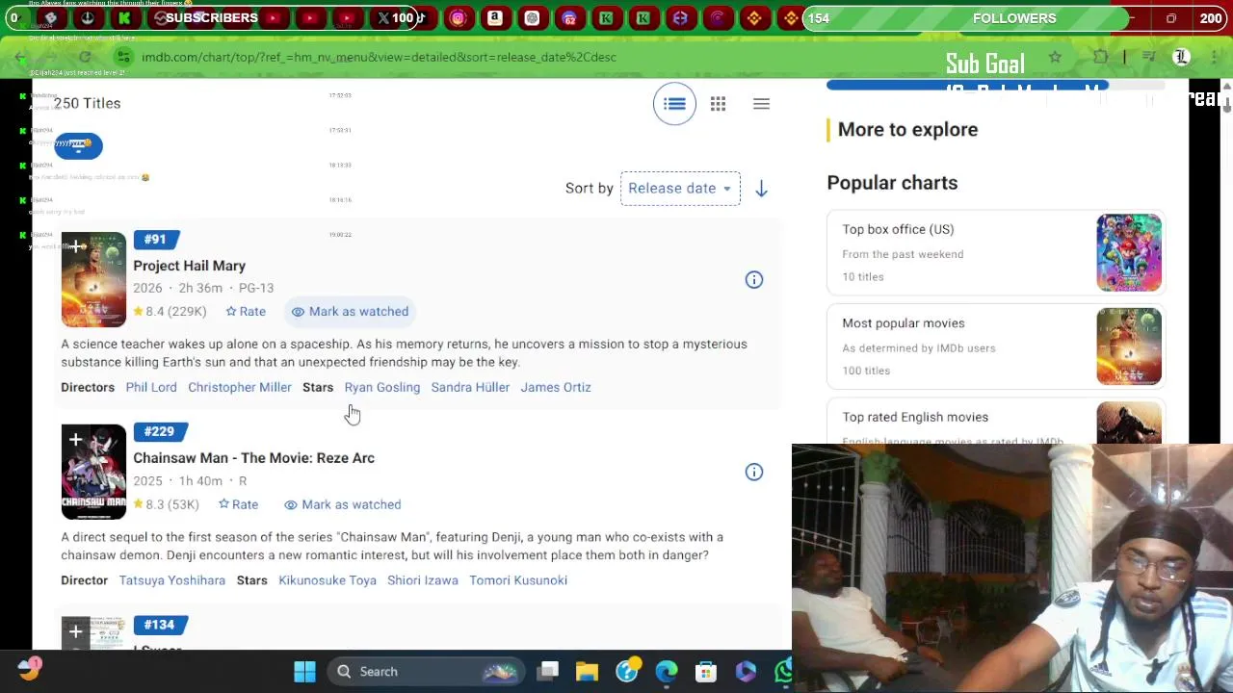Add the #134 title to the watchlist
This screenshot has height=693, width=1233.
(x=75, y=632)
